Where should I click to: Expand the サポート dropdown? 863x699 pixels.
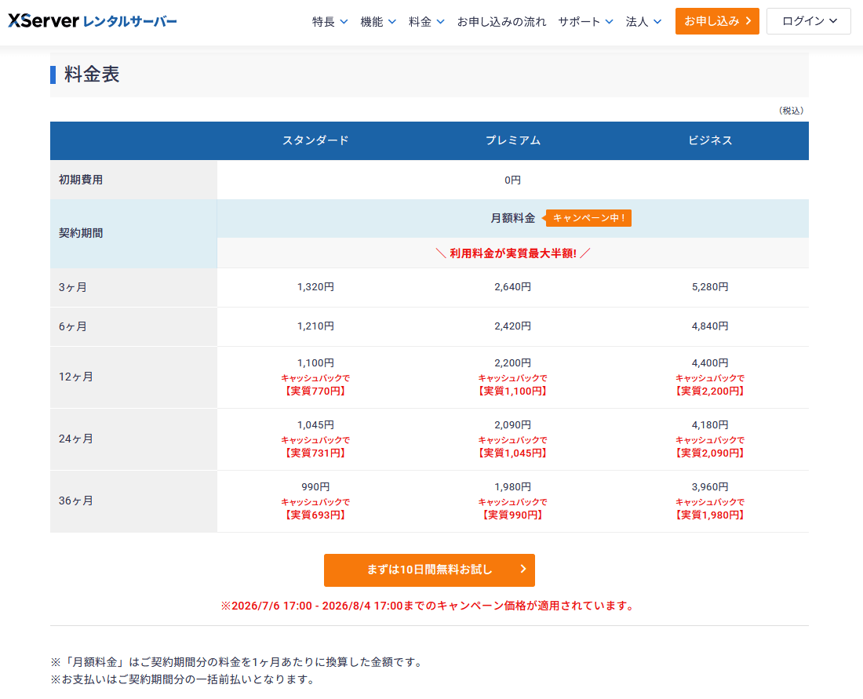click(x=585, y=21)
